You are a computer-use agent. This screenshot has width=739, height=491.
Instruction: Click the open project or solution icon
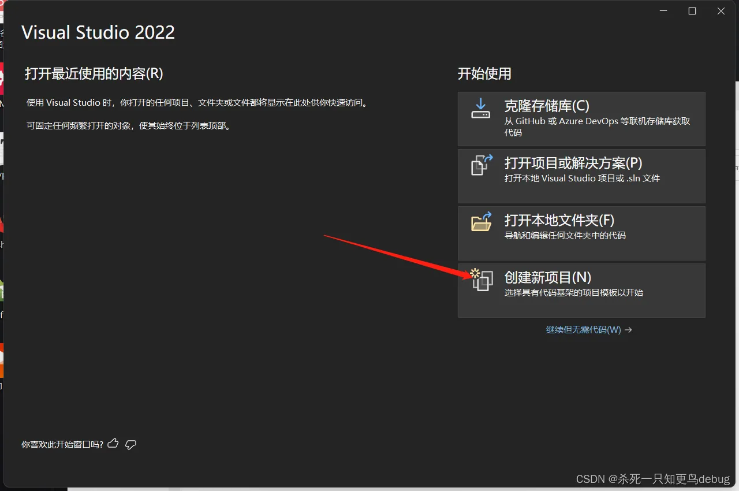click(x=482, y=165)
